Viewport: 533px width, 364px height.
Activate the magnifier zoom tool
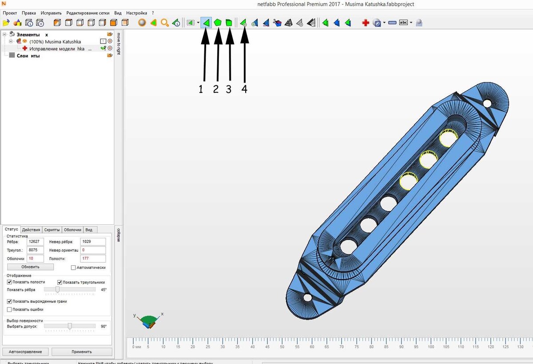coord(165,23)
